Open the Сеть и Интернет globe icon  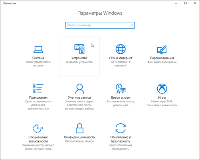(x=121, y=49)
